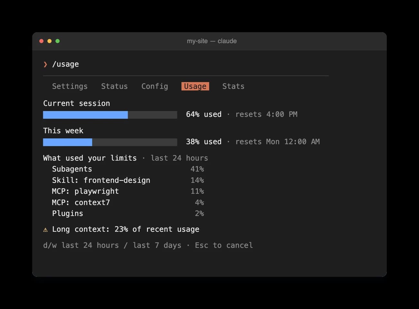This screenshot has width=419, height=309.
Task: Select the 'MCP: playwright' row
Action: click(128, 191)
